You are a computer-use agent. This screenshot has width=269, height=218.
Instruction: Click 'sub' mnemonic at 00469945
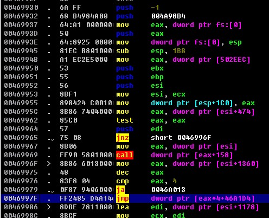pyautogui.click(x=123, y=51)
